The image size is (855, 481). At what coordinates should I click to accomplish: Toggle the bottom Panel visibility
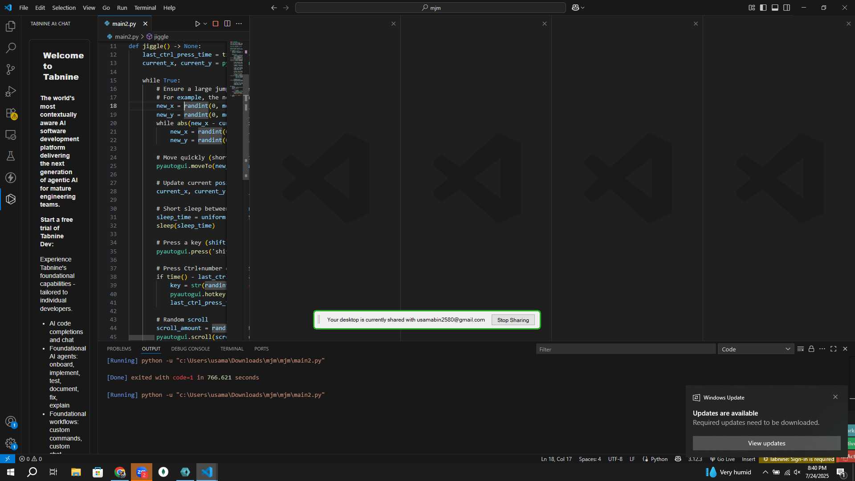775,8
